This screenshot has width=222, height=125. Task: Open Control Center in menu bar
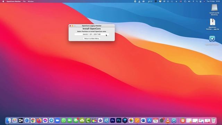[x=200, y=1]
